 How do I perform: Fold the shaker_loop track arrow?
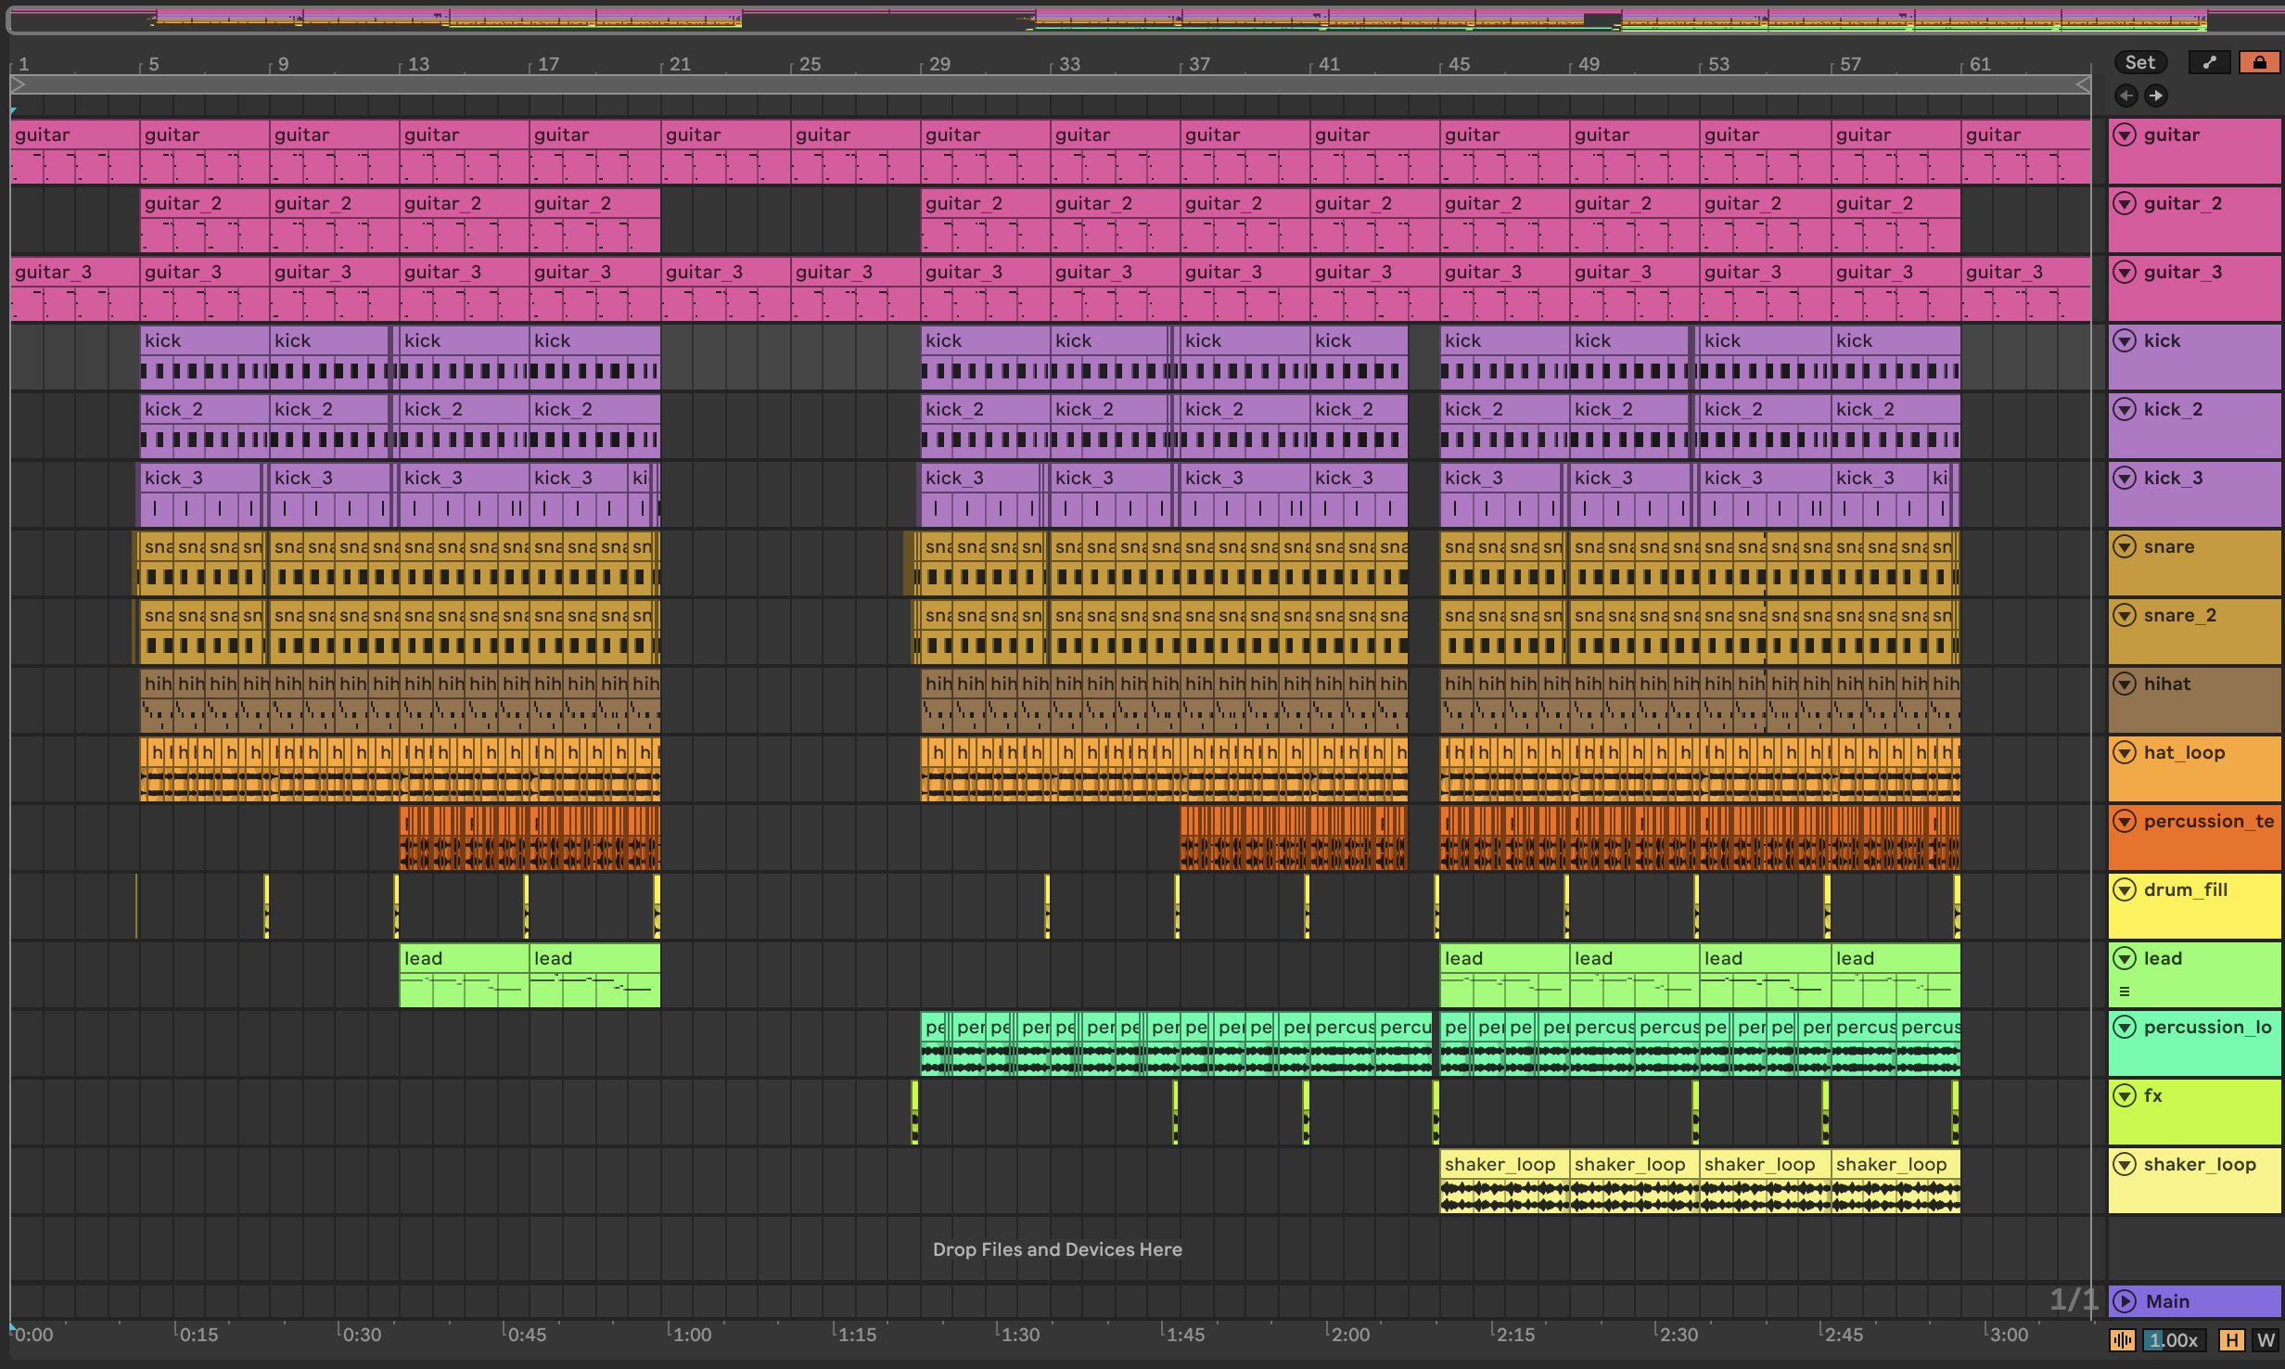pyautogui.click(x=2125, y=1165)
